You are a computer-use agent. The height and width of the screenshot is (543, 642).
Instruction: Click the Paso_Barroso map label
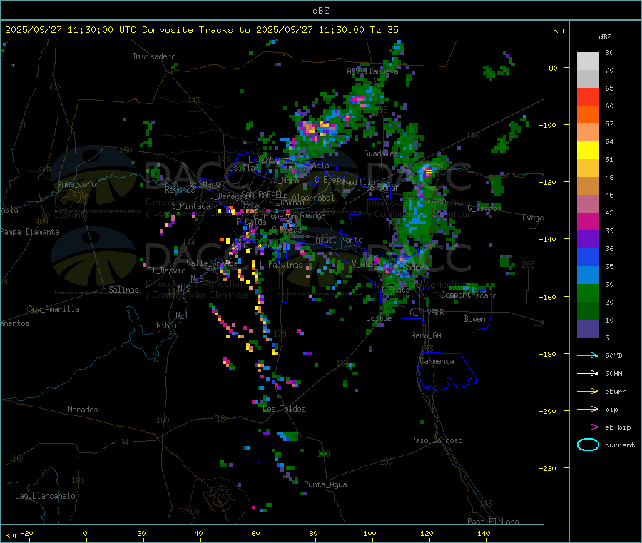coord(437,440)
